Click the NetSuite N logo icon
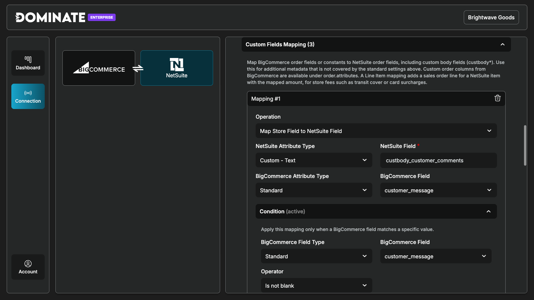The height and width of the screenshot is (300, 534). (x=177, y=64)
